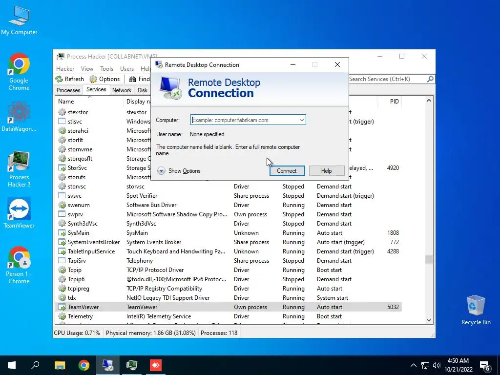
Task: Click scrollbar up arrow in services list
Action: [429, 101]
